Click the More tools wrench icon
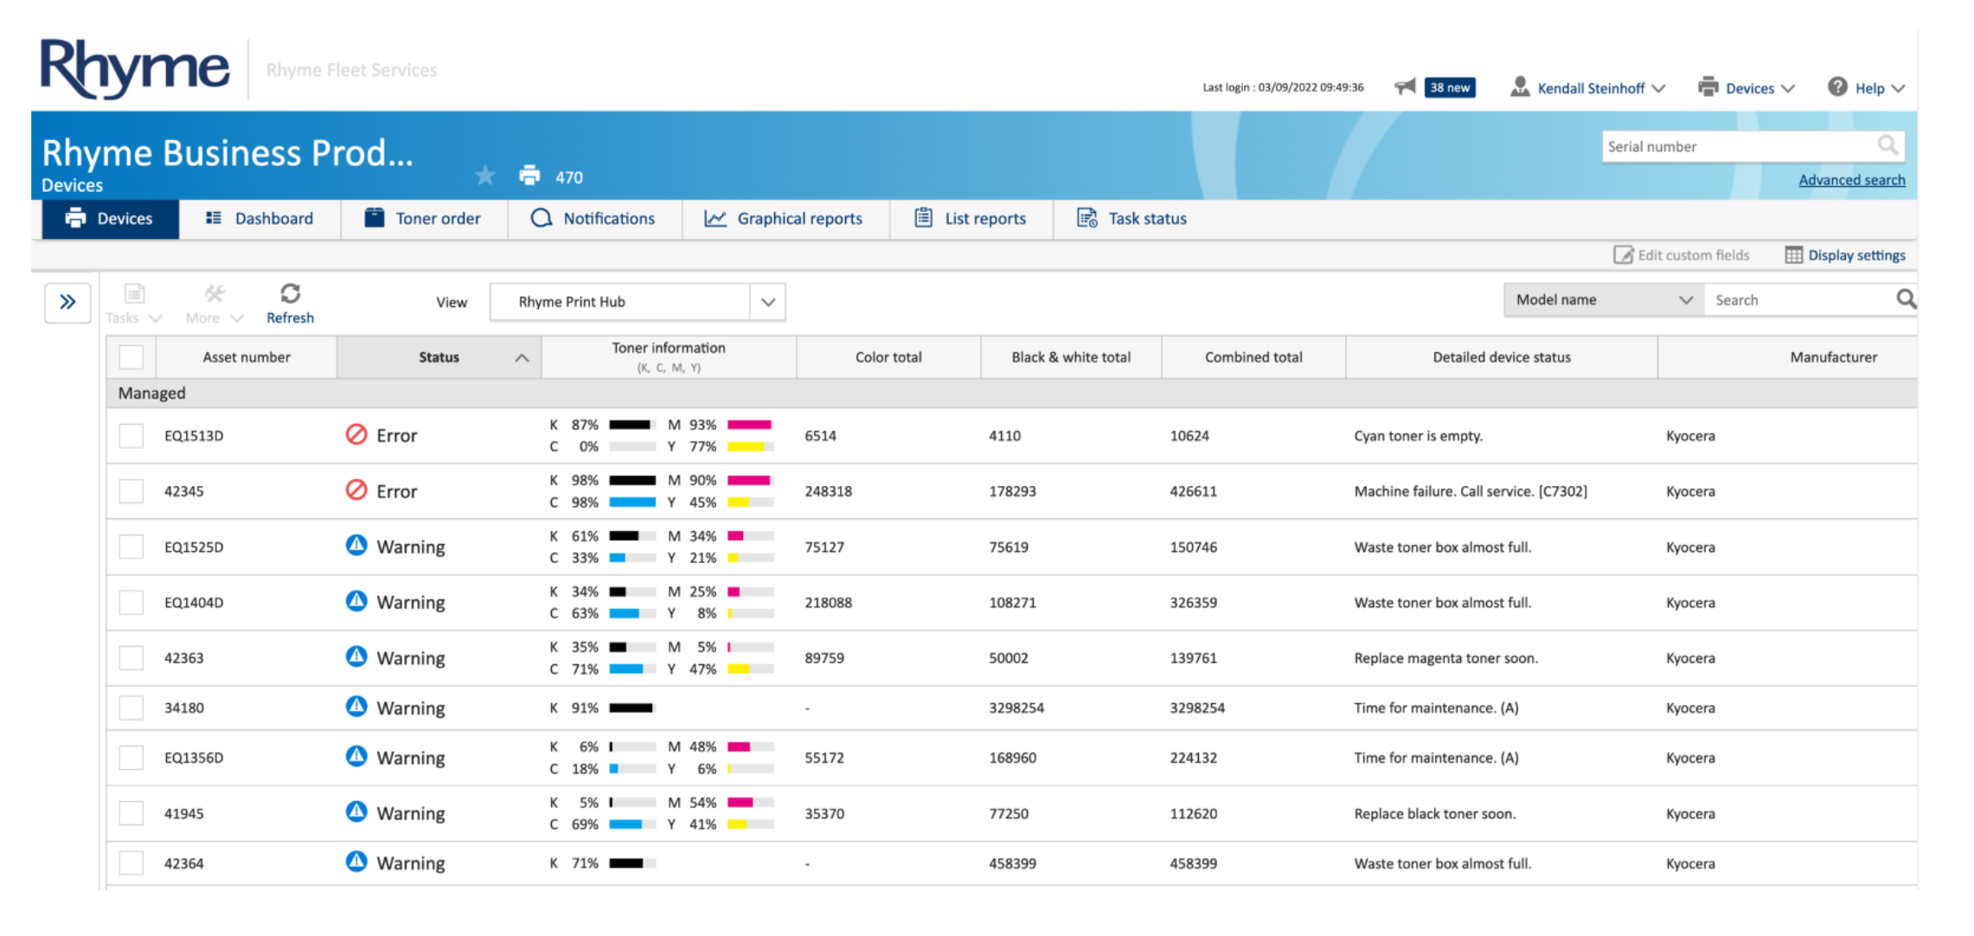1974x936 pixels. pos(215,294)
